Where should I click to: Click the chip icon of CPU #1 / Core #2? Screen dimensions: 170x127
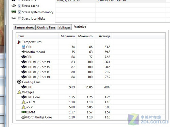point(23,67)
